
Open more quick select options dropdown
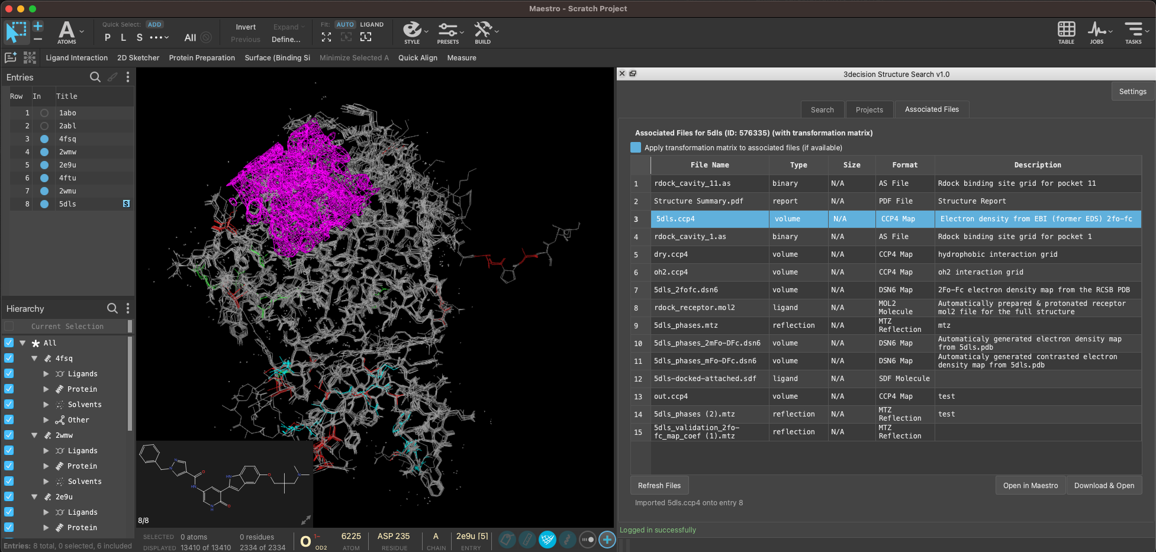click(159, 38)
